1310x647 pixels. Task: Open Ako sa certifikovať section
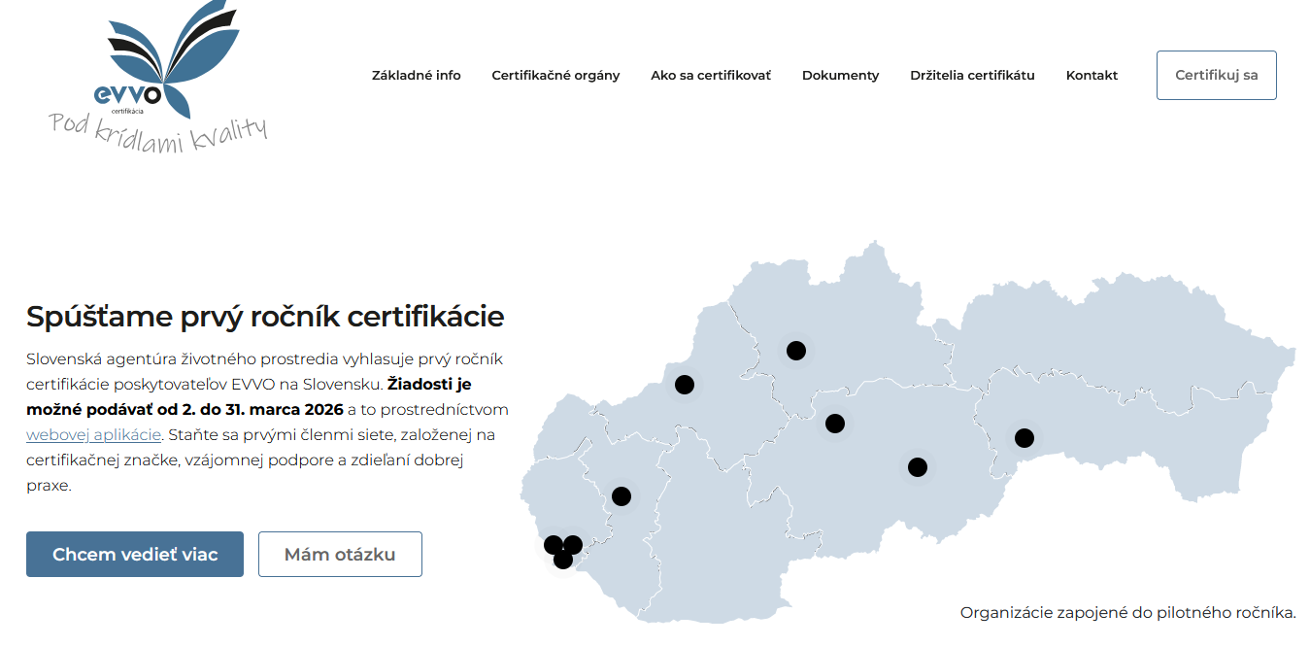[710, 76]
